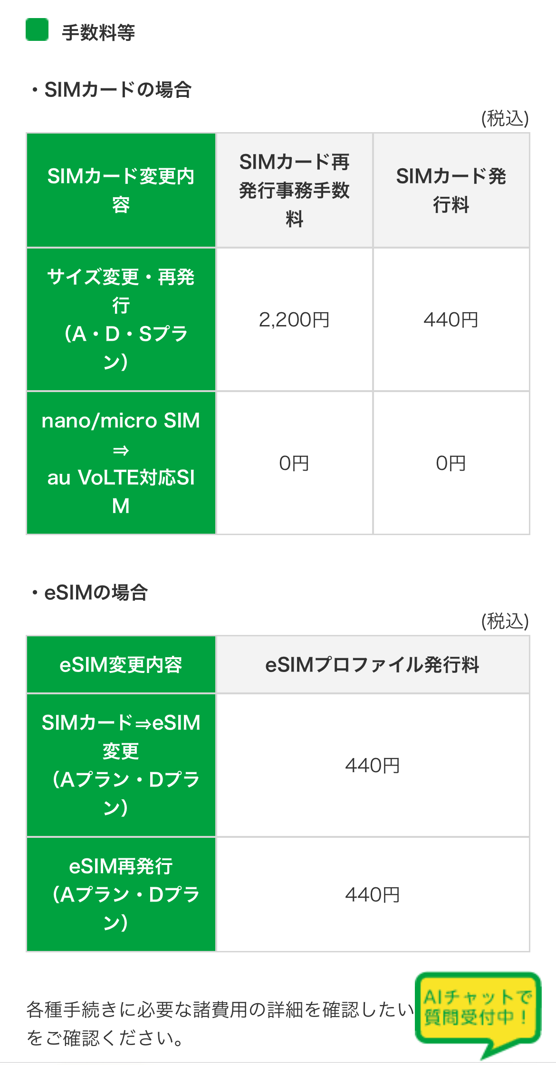This screenshot has height=1065, width=556.
Task: Click the eSIM変更内容 header cell
Action: [121, 664]
